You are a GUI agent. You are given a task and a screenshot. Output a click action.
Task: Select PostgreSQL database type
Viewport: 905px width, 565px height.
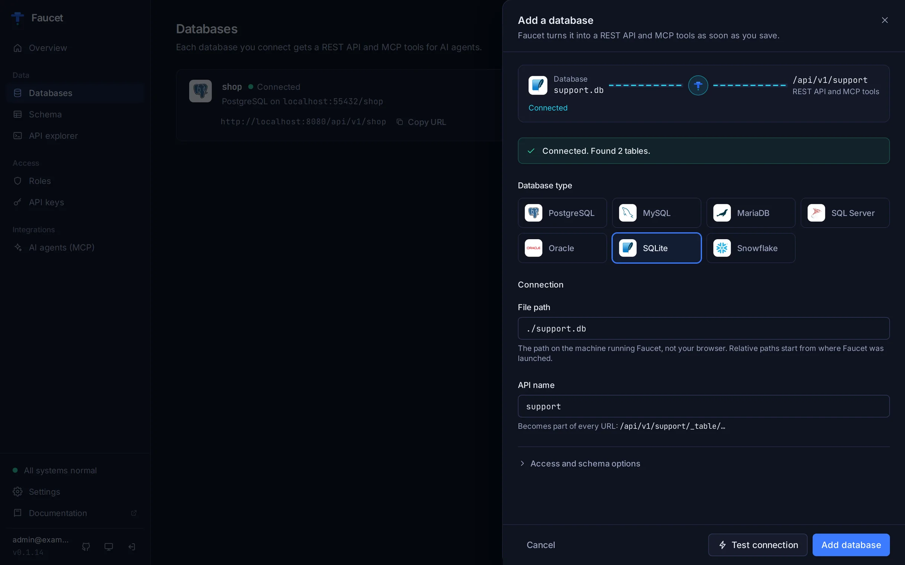562,213
